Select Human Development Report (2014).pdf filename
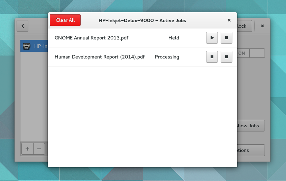 100,57
